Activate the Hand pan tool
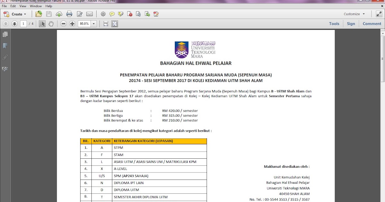The height and width of the screenshot is (202, 385). pos(51,24)
